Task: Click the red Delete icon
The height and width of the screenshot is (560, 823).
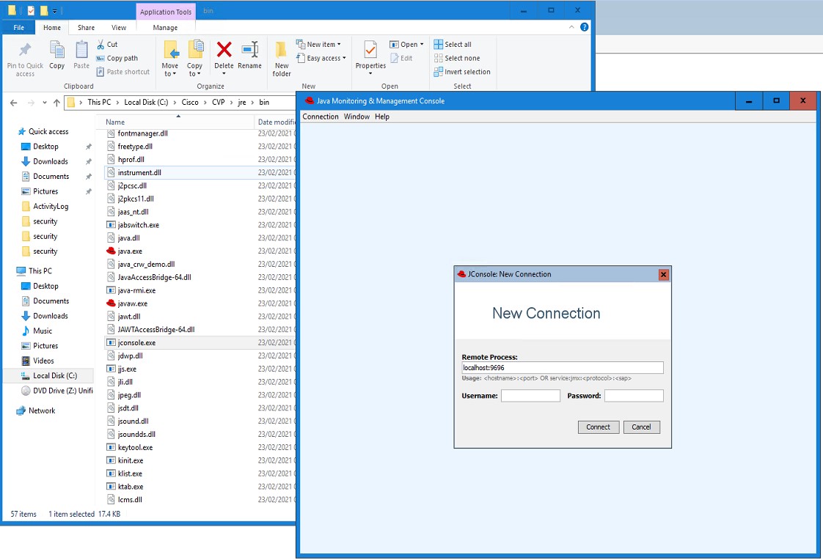Action: (224, 50)
